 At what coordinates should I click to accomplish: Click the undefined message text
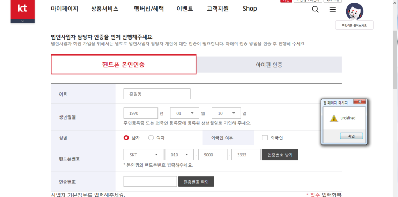[x=348, y=118]
